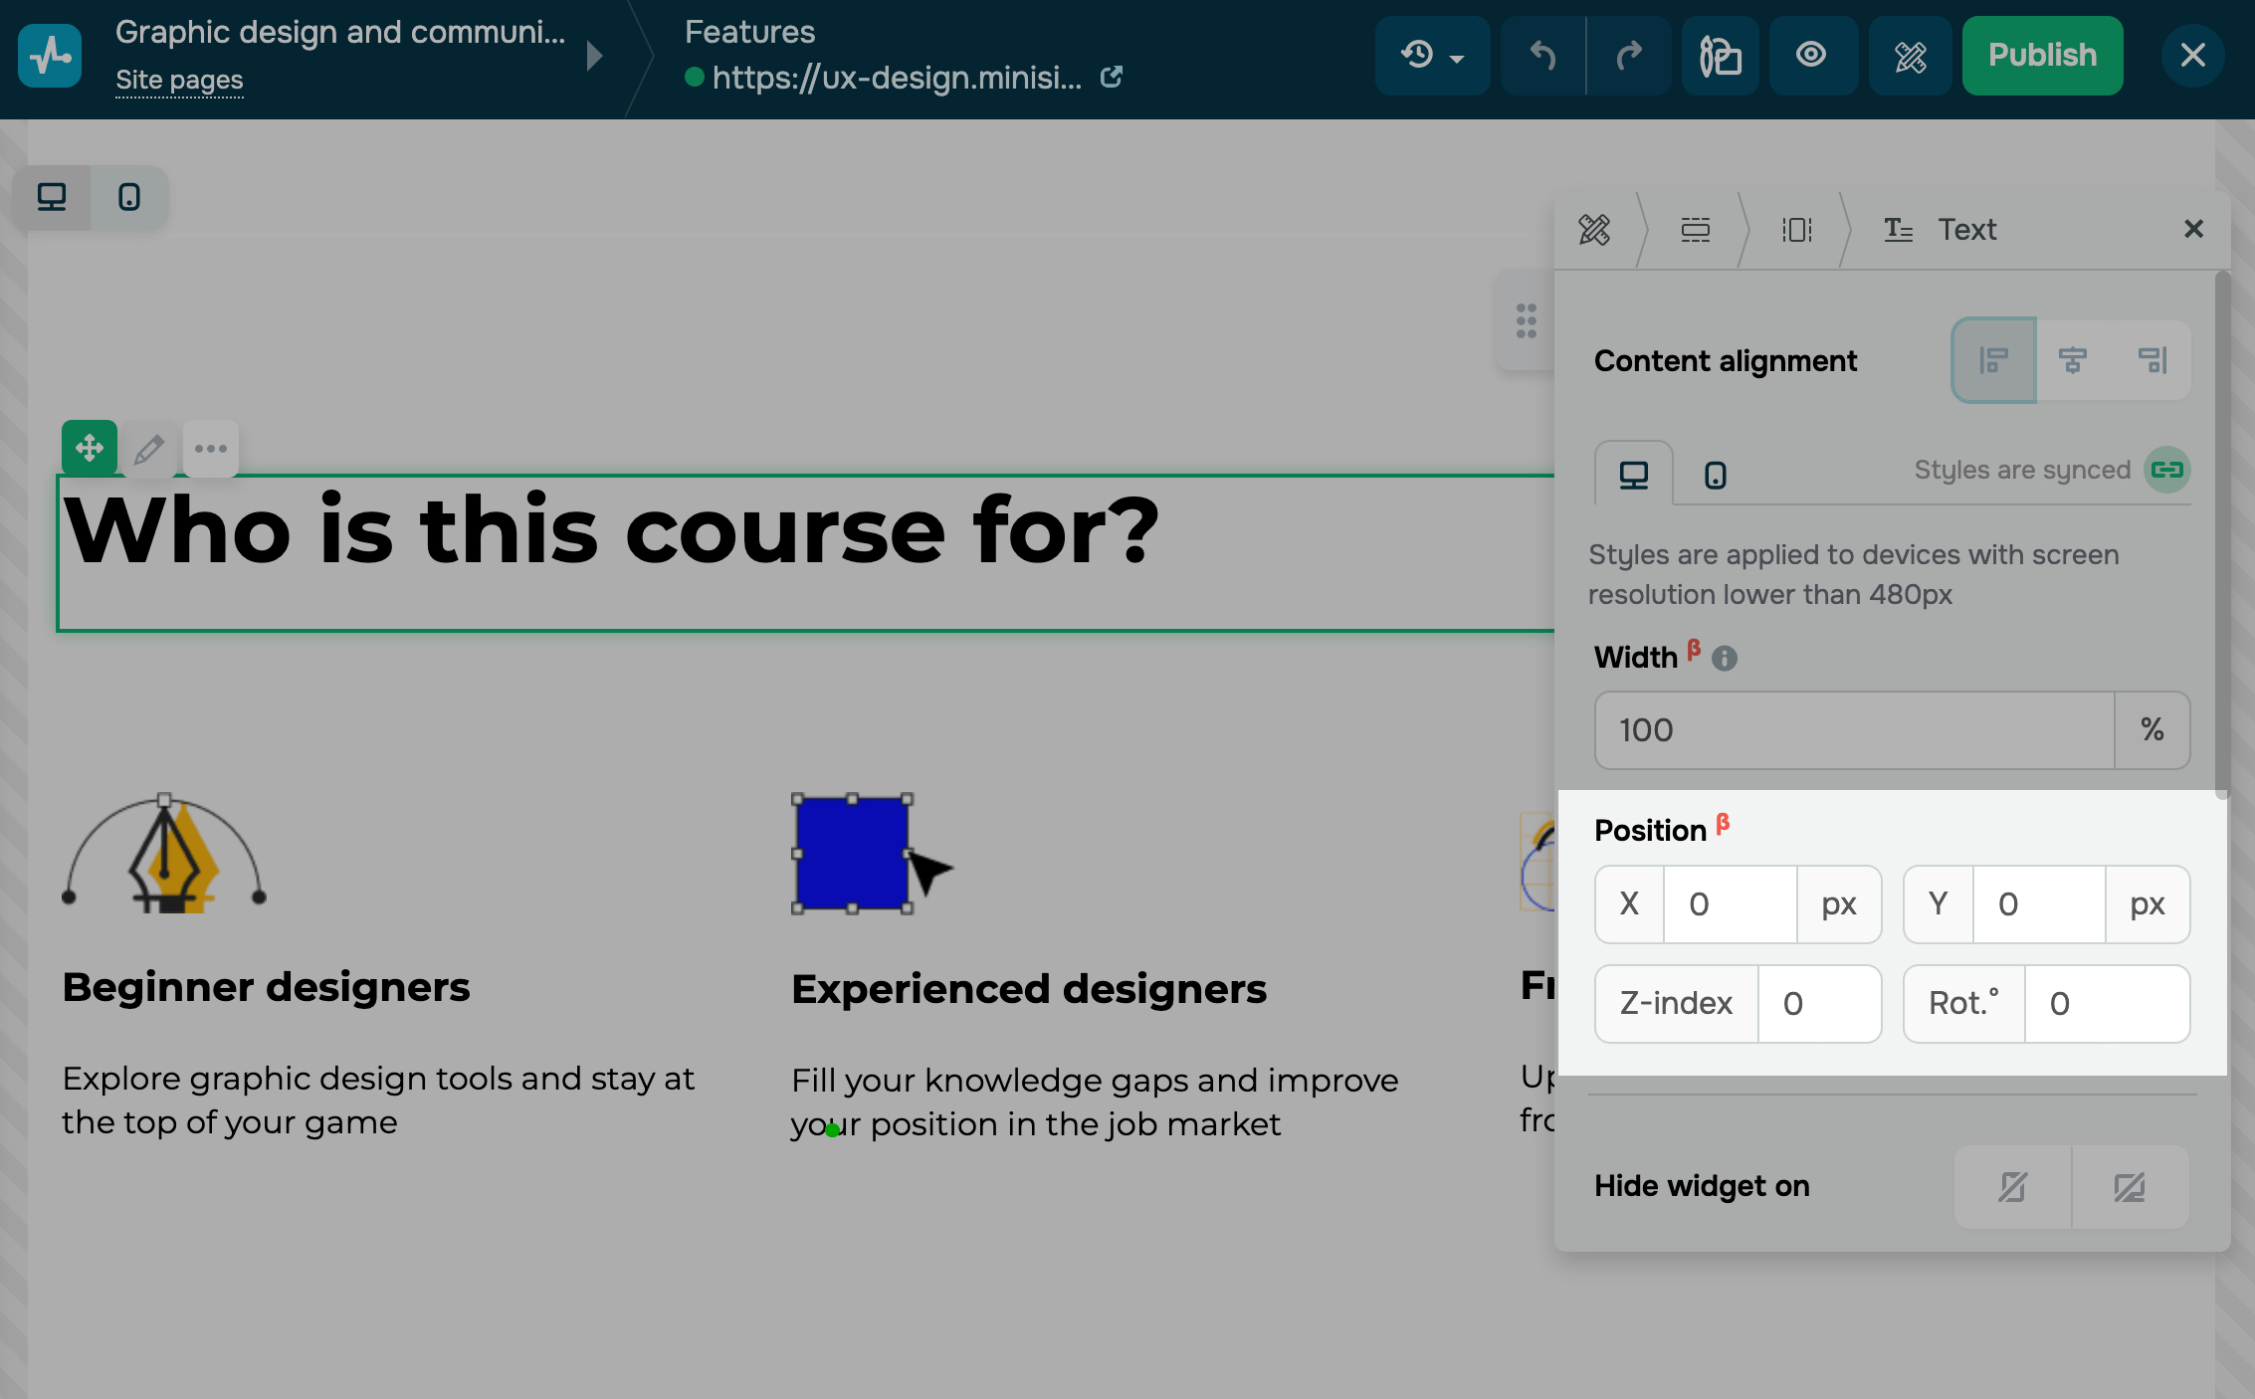Screen dimensions: 2255x1399
Task: Align content to the right
Action: (x=2152, y=360)
